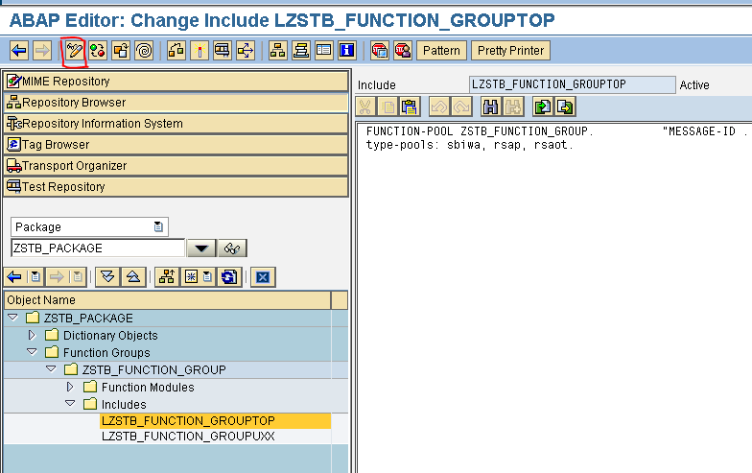Click the Paste clipboard icon in editor toolbar
Image resolution: width=752 pixels, height=473 pixels.
coord(410,106)
